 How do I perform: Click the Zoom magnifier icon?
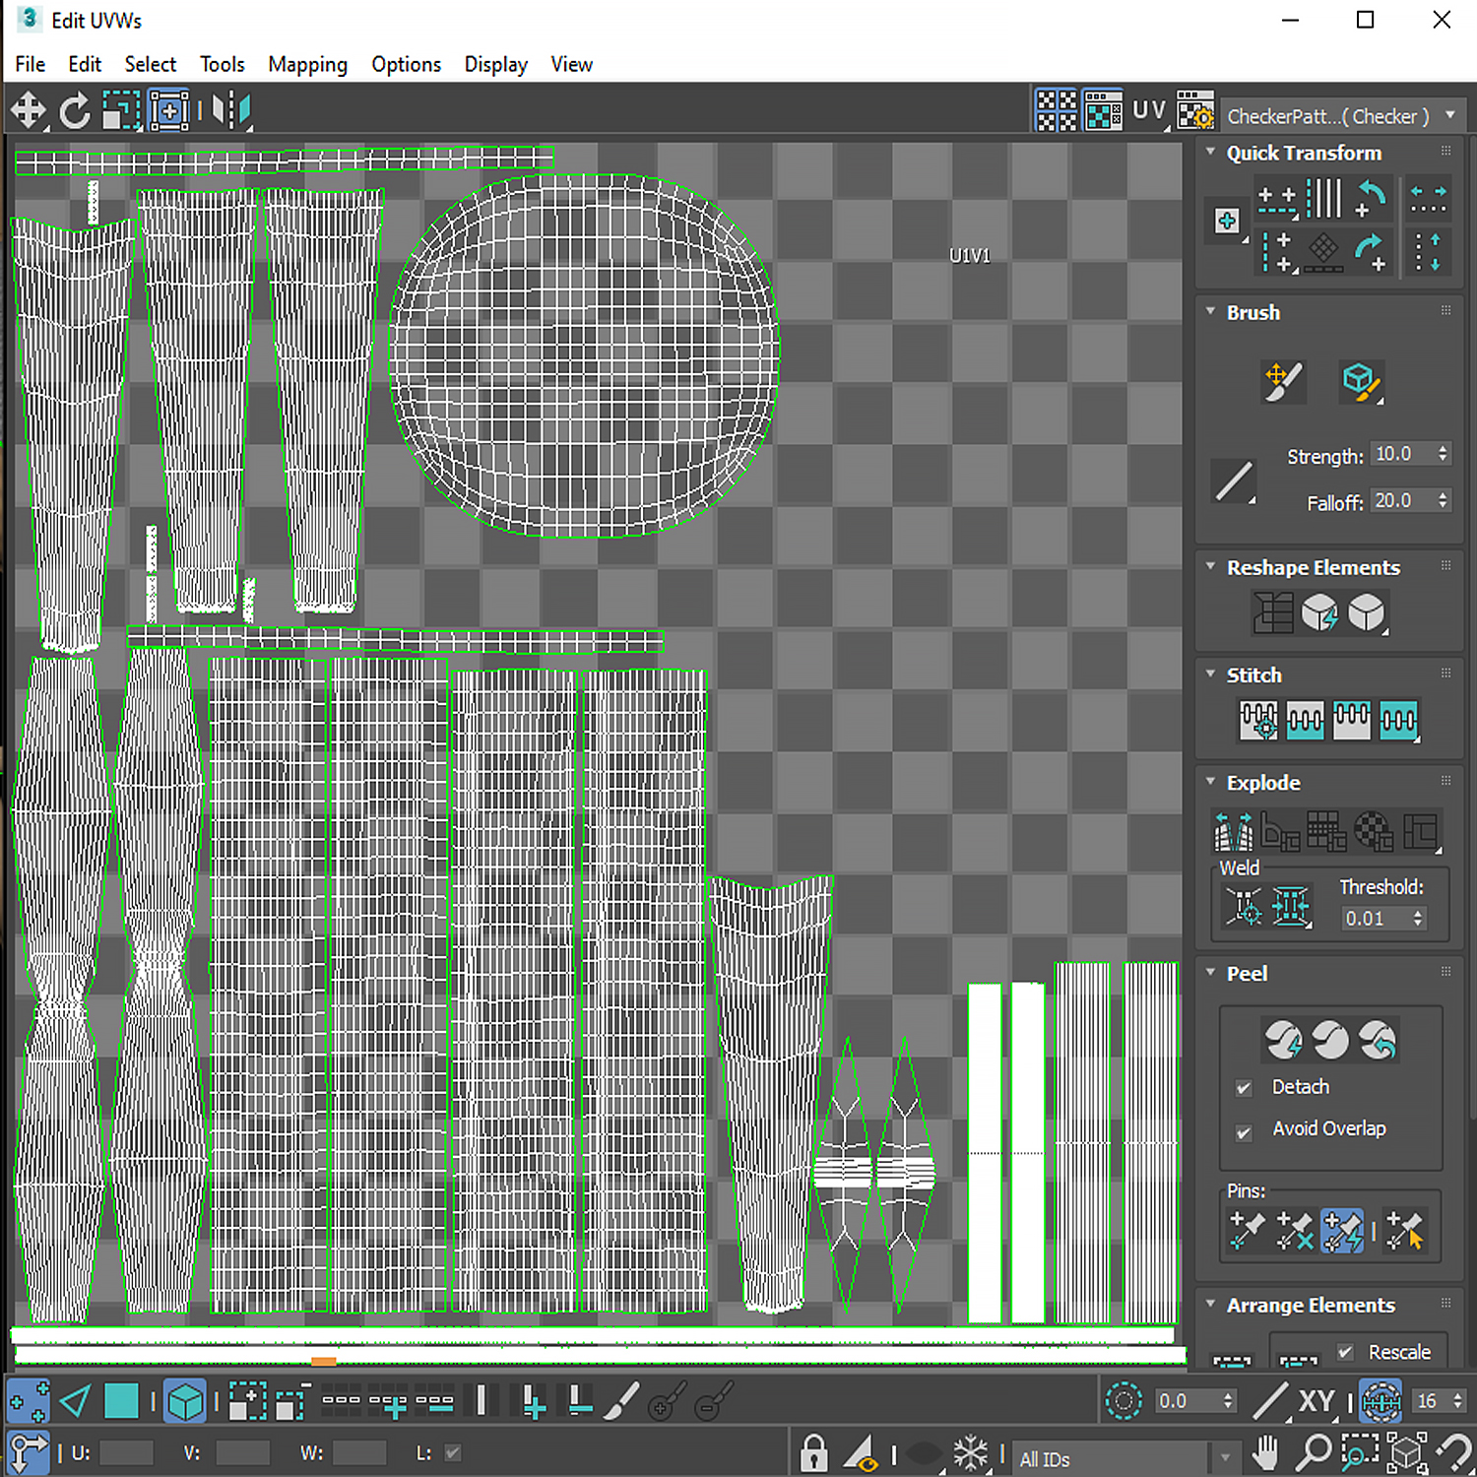tap(1313, 1453)
